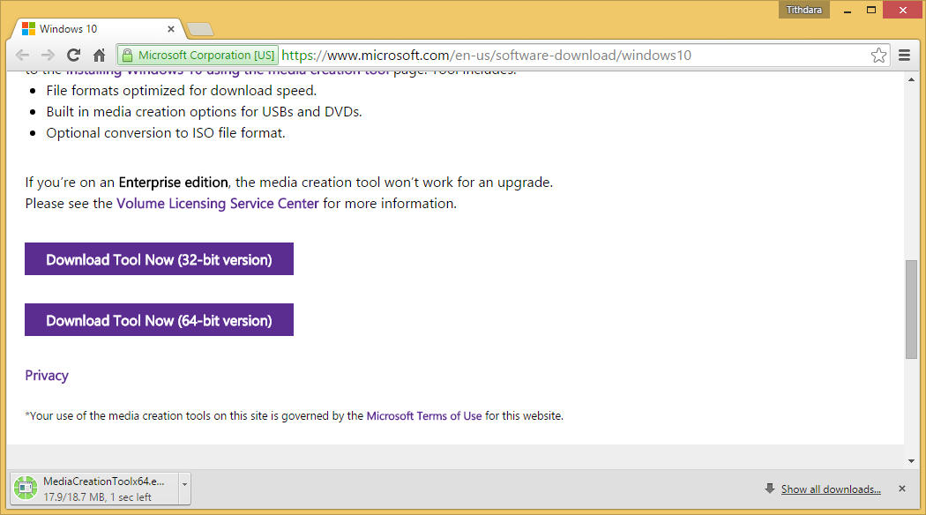The height and width of the screenshot is (515, 926).
Task: Click the 'File formats optimized for download speed.' bullet
Action: point(182,91)
